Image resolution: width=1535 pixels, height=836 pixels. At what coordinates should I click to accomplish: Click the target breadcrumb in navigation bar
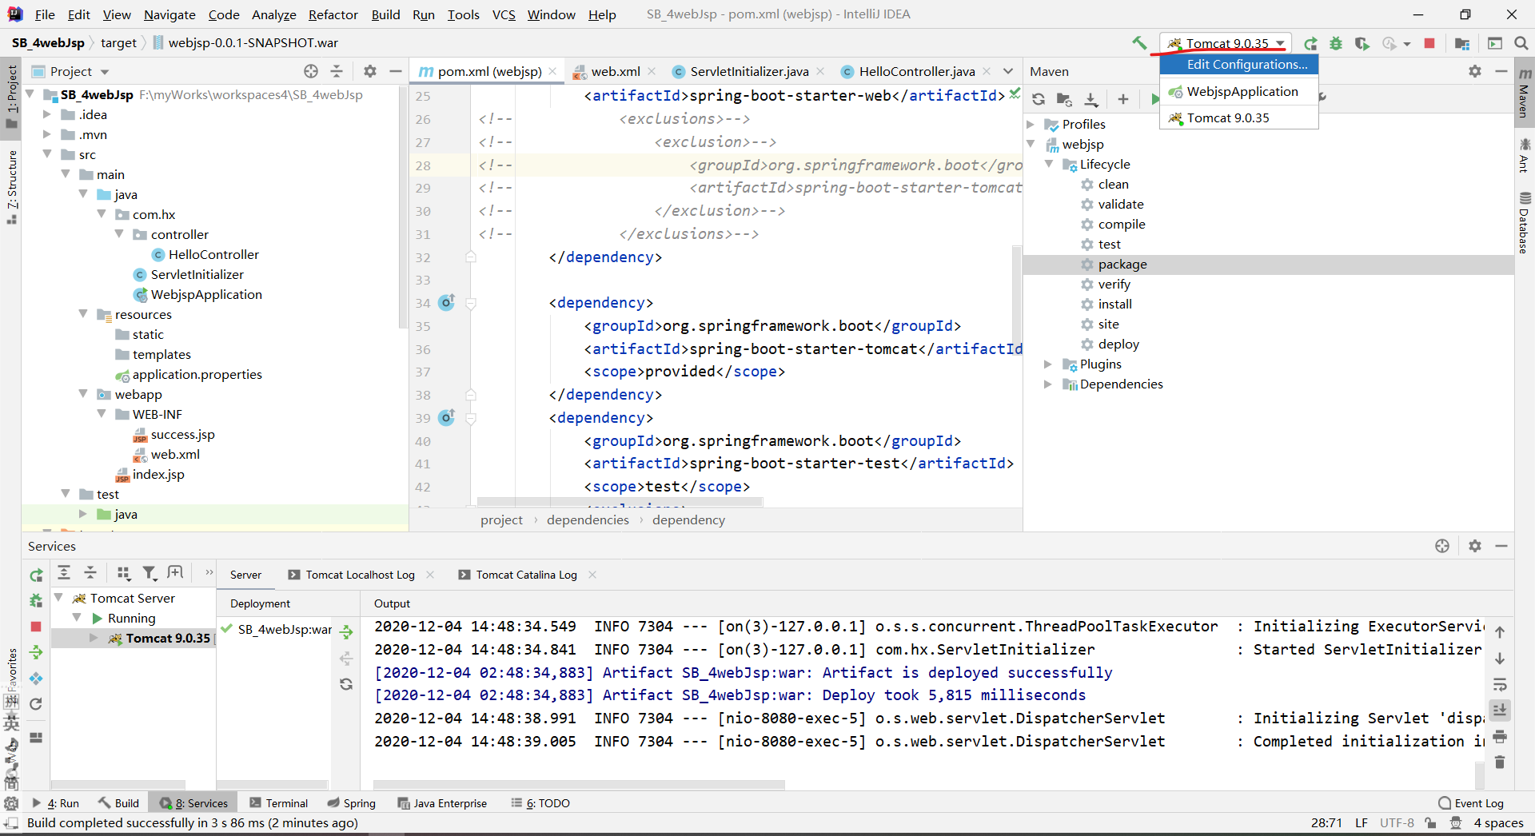[x=118, y=43]
